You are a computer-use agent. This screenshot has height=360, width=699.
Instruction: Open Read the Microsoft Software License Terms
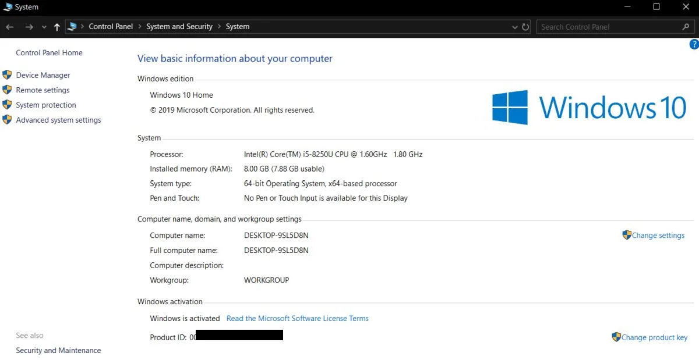298,318
